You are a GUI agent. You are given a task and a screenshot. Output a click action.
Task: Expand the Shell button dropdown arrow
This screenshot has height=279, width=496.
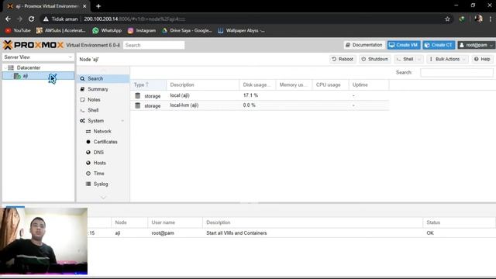pyautogui.click(x=419, y=59)
